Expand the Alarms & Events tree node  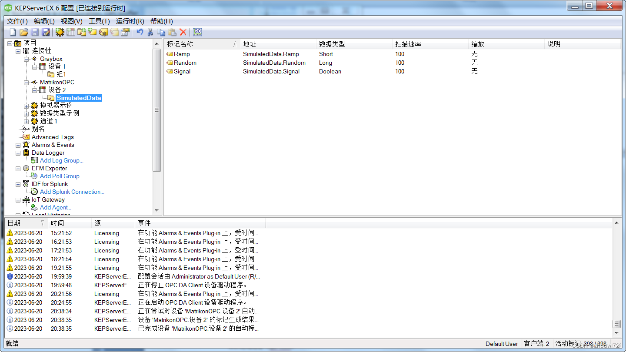point(18,145)
